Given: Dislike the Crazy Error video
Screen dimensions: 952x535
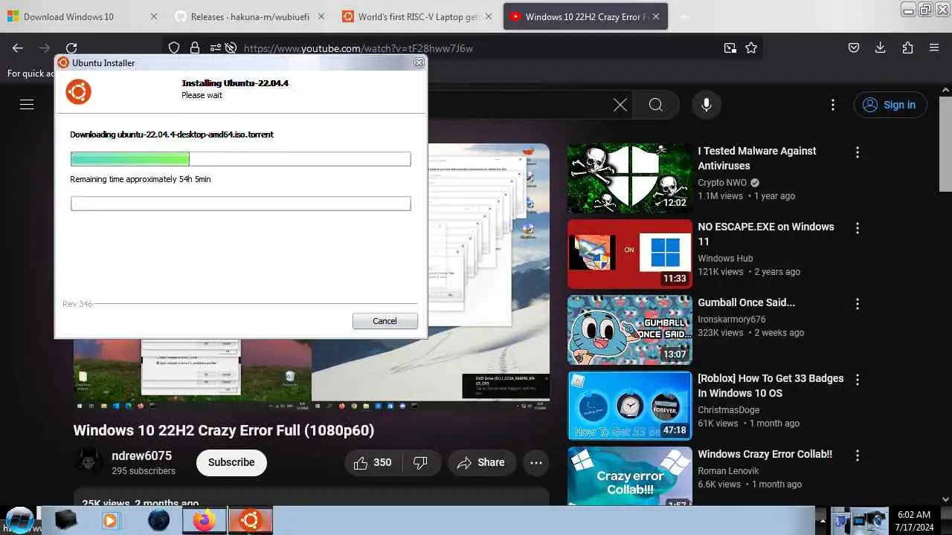Looking at the screenshot, I should (421, 462).
